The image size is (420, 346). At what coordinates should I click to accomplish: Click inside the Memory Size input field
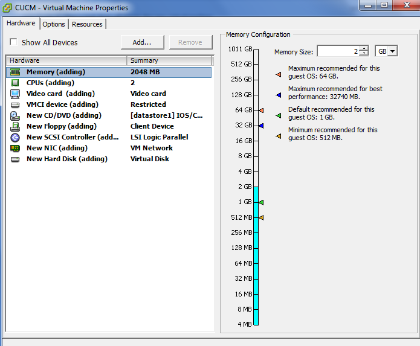[x=338, y=51]
